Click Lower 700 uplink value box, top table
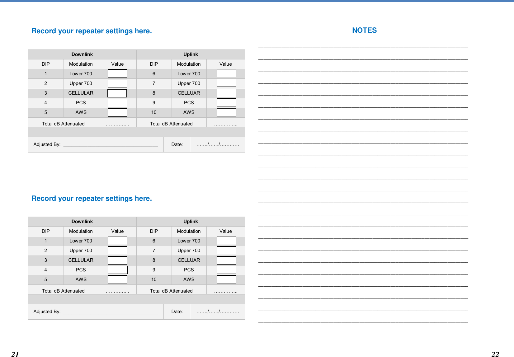Image resolution: width=514 pixels, height=357 pixels. (226, 73)
